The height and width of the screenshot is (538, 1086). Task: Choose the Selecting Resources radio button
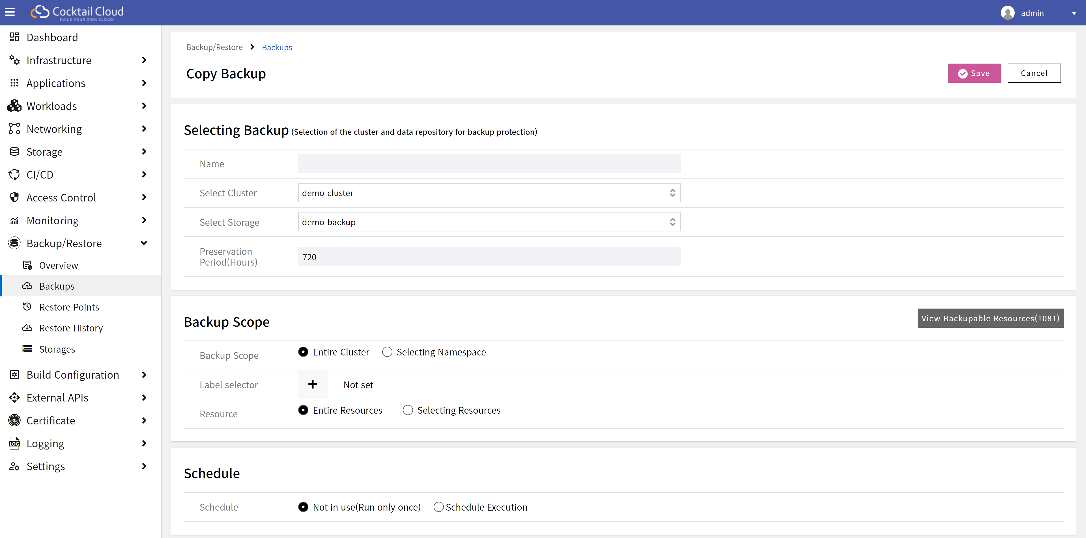click(408, 410)
